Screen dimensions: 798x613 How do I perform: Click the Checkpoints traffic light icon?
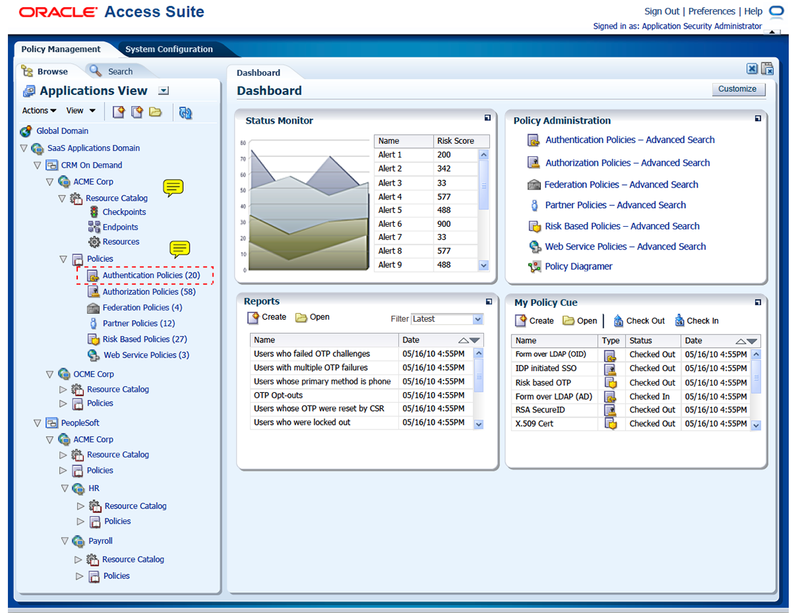tap(94, 212)
